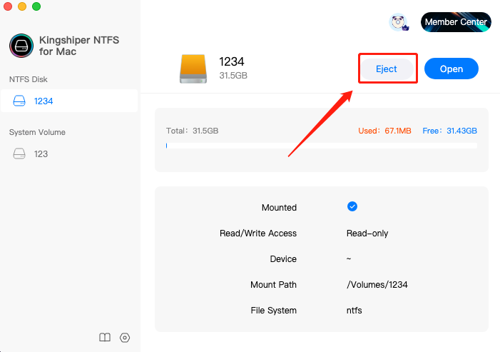Click the 1234 disk name heading

[232, 61]
